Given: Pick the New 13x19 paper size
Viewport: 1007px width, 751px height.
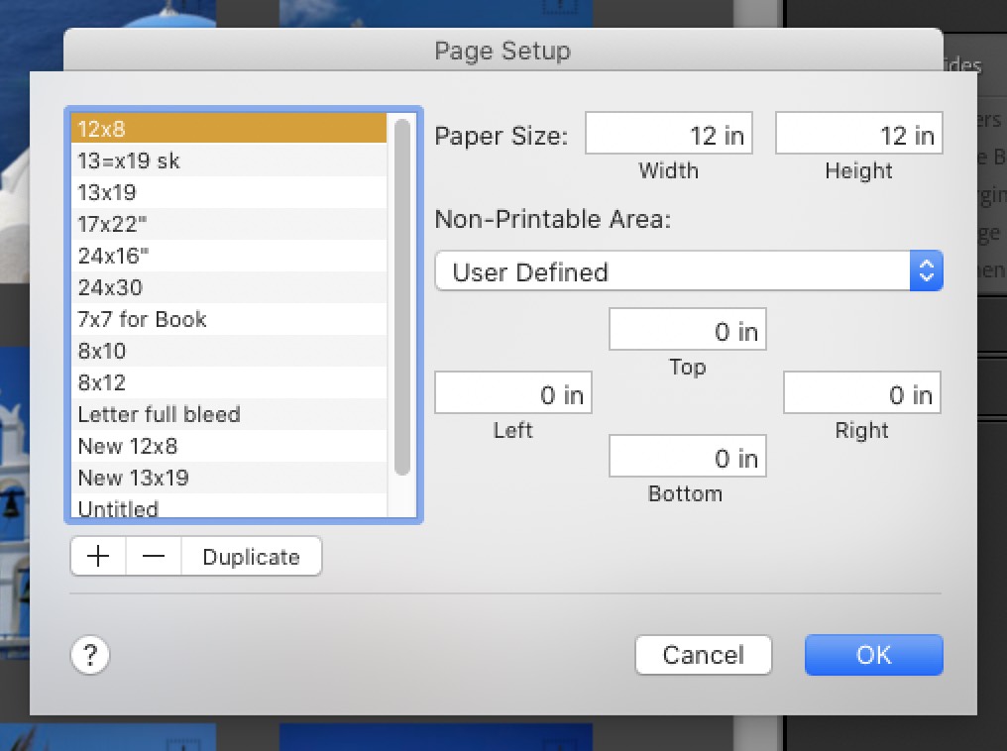Looking at the screenshot, I should click(x=228, y=478).
